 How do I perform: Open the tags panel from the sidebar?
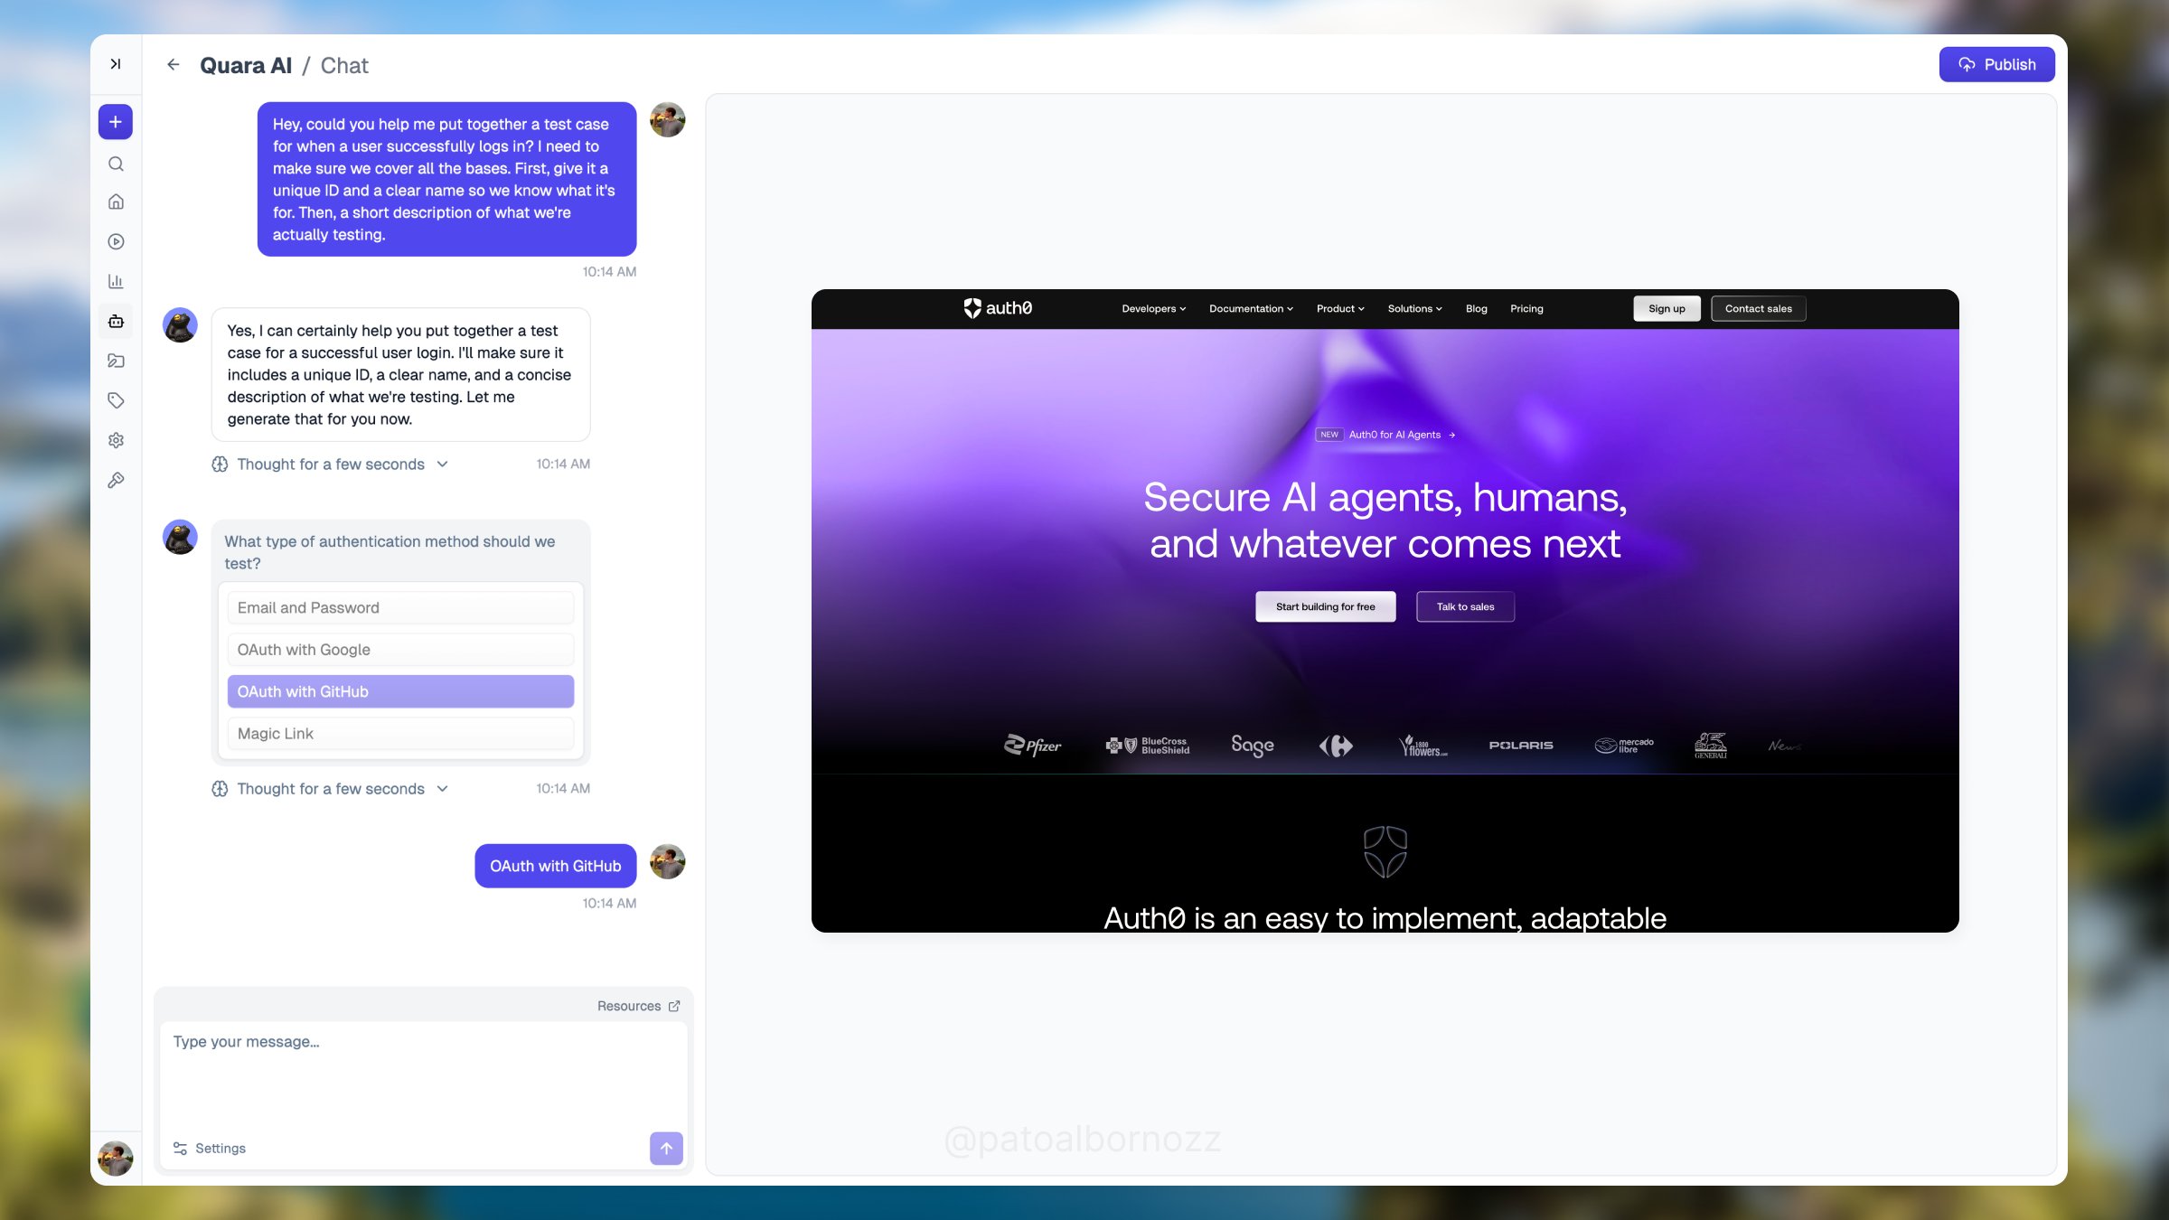[116, 400]
